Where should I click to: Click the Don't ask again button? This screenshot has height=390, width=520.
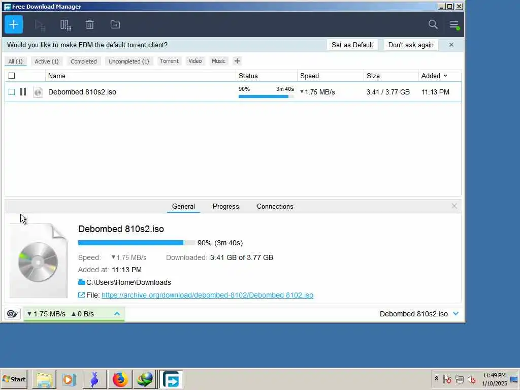(411, 45)
